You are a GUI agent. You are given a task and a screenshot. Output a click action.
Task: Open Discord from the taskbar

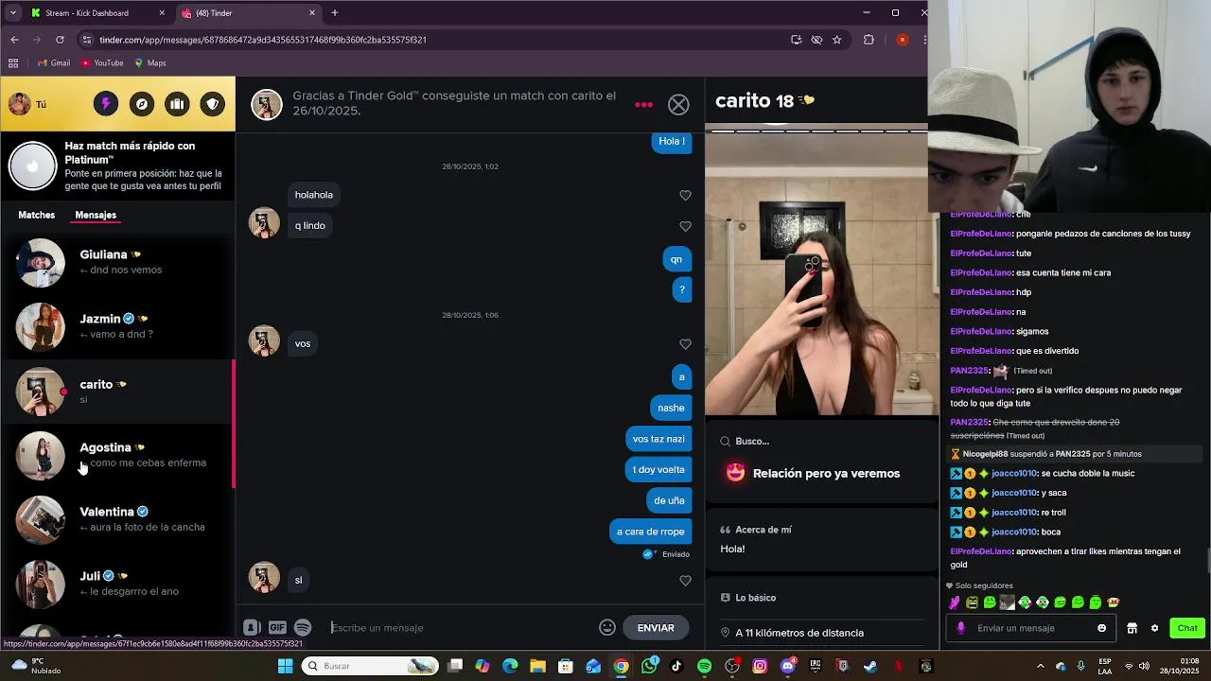pos(787,666)
